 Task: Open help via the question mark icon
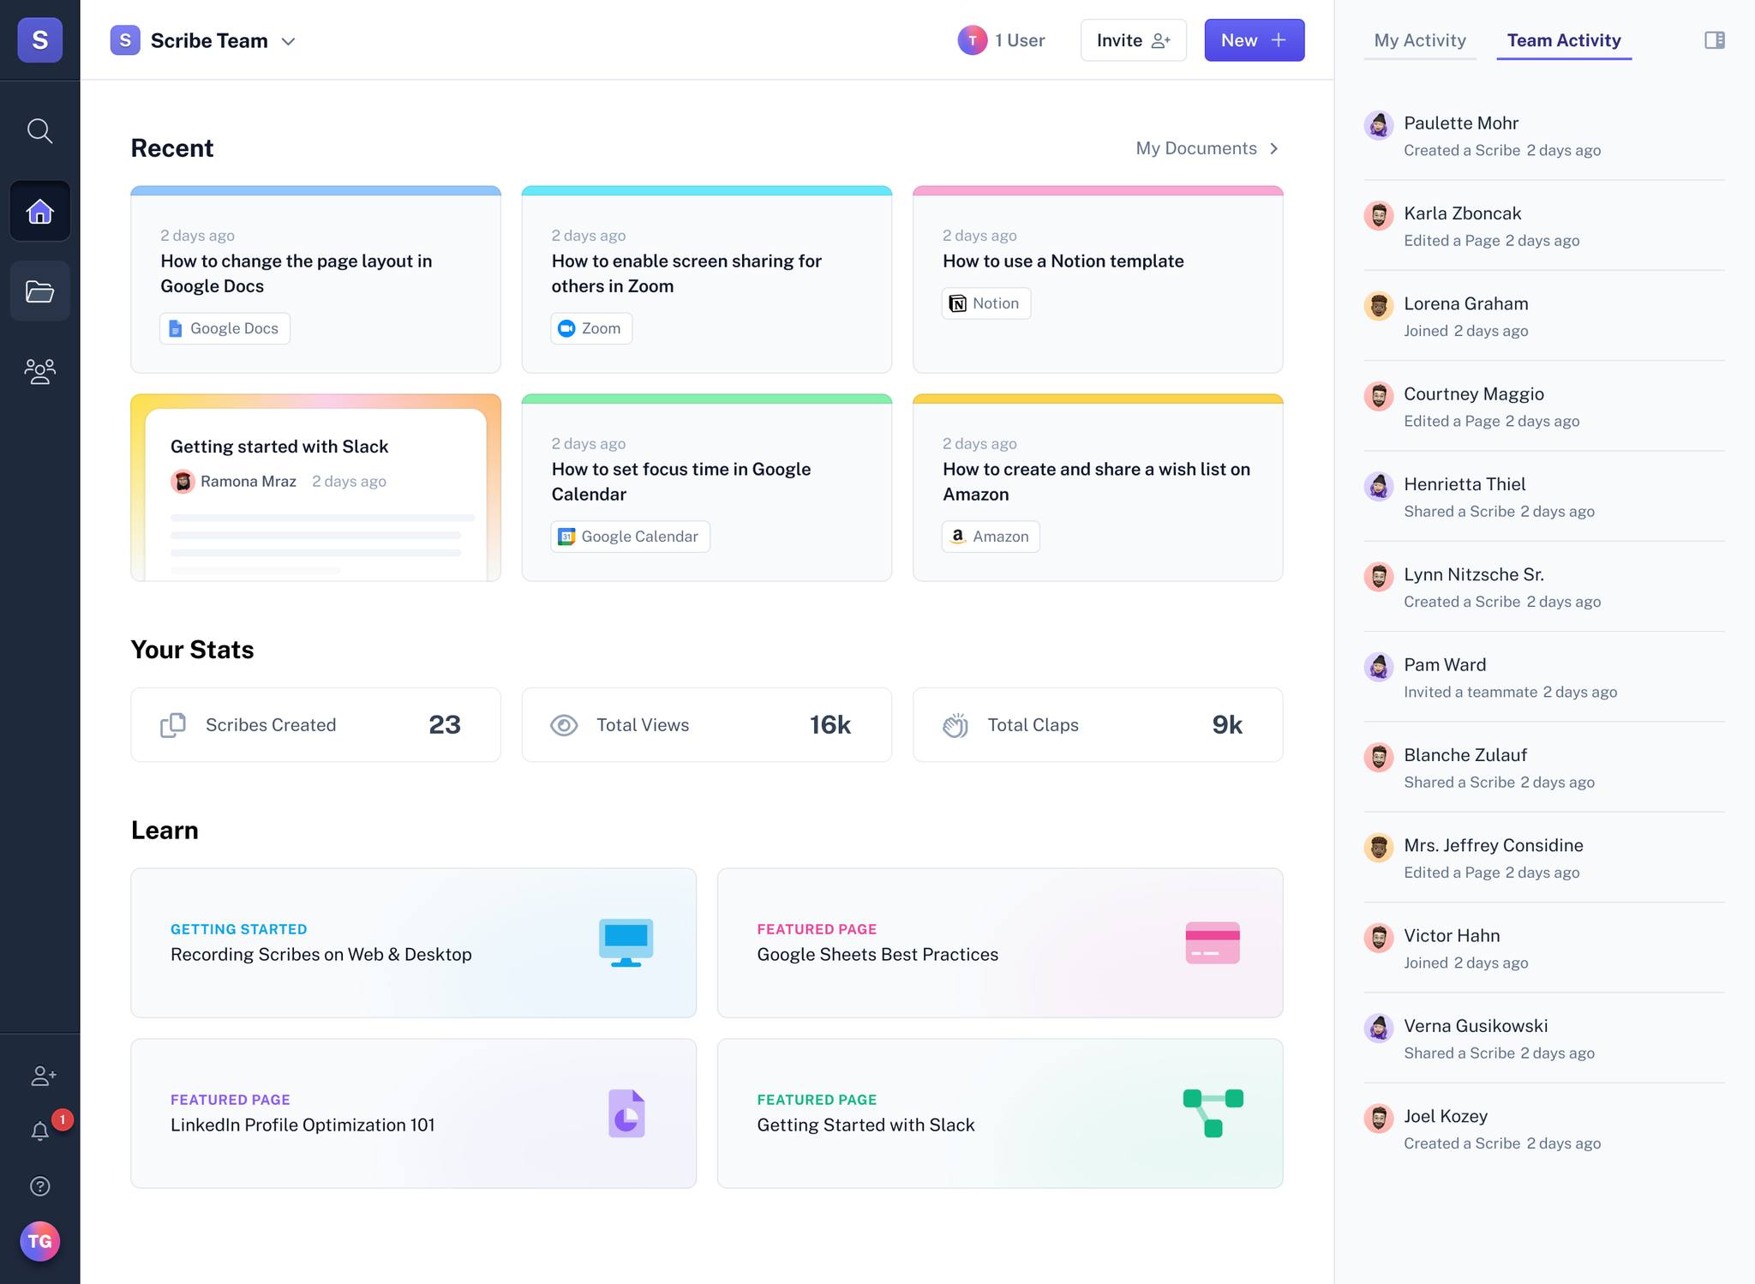tap(39, 1186)
